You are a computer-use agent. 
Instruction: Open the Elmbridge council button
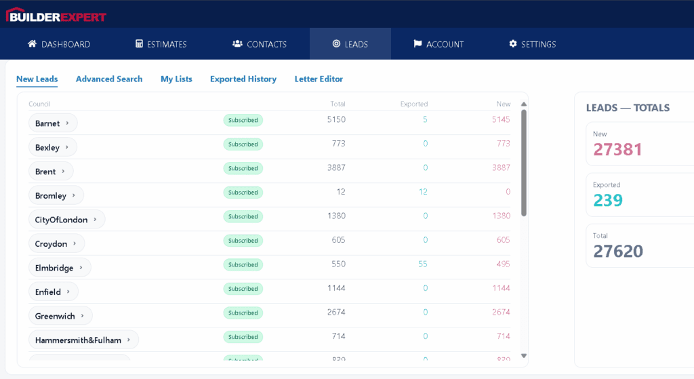60,268
